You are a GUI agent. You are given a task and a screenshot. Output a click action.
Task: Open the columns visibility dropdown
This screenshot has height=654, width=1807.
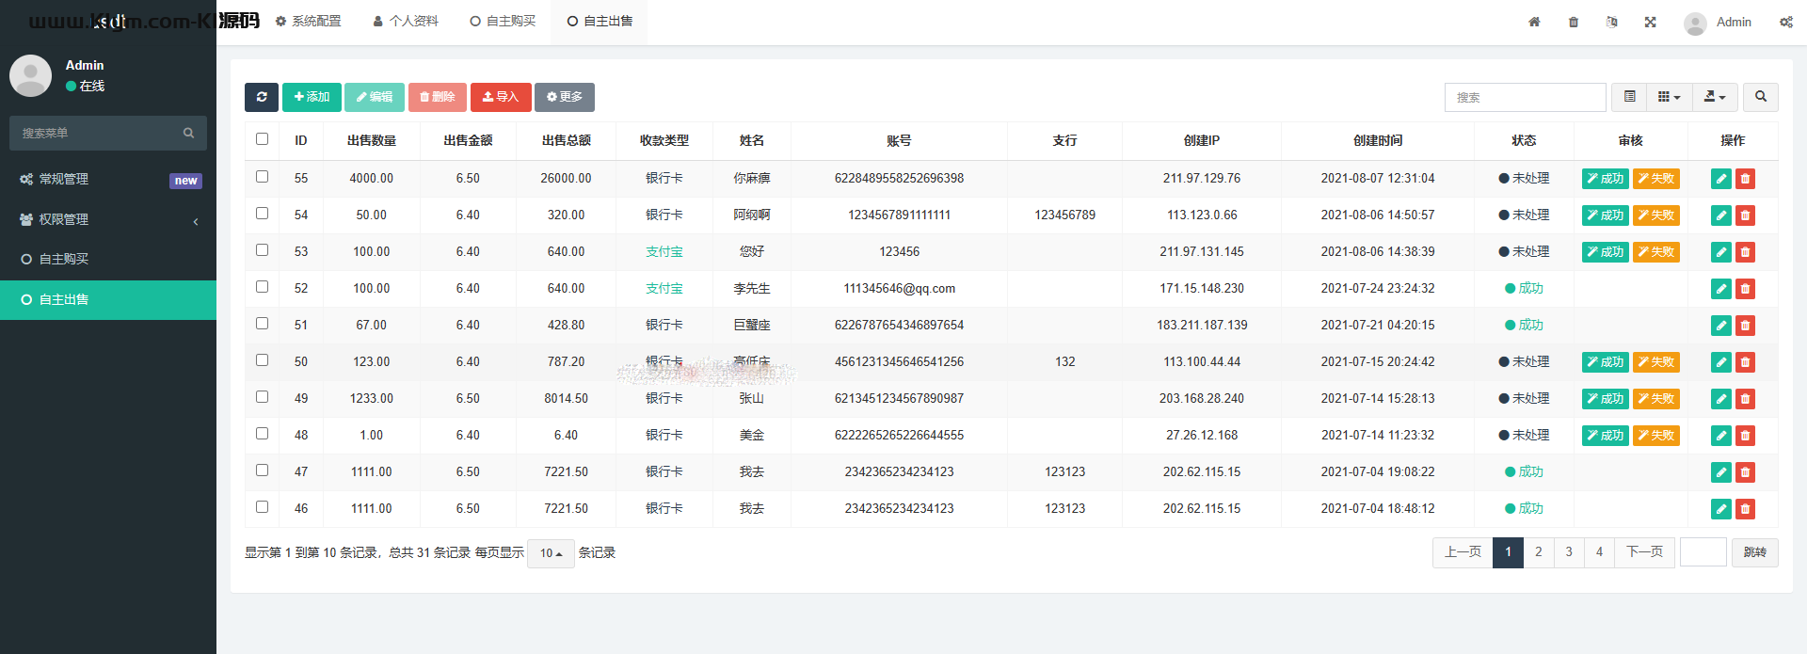(1669, 97)
